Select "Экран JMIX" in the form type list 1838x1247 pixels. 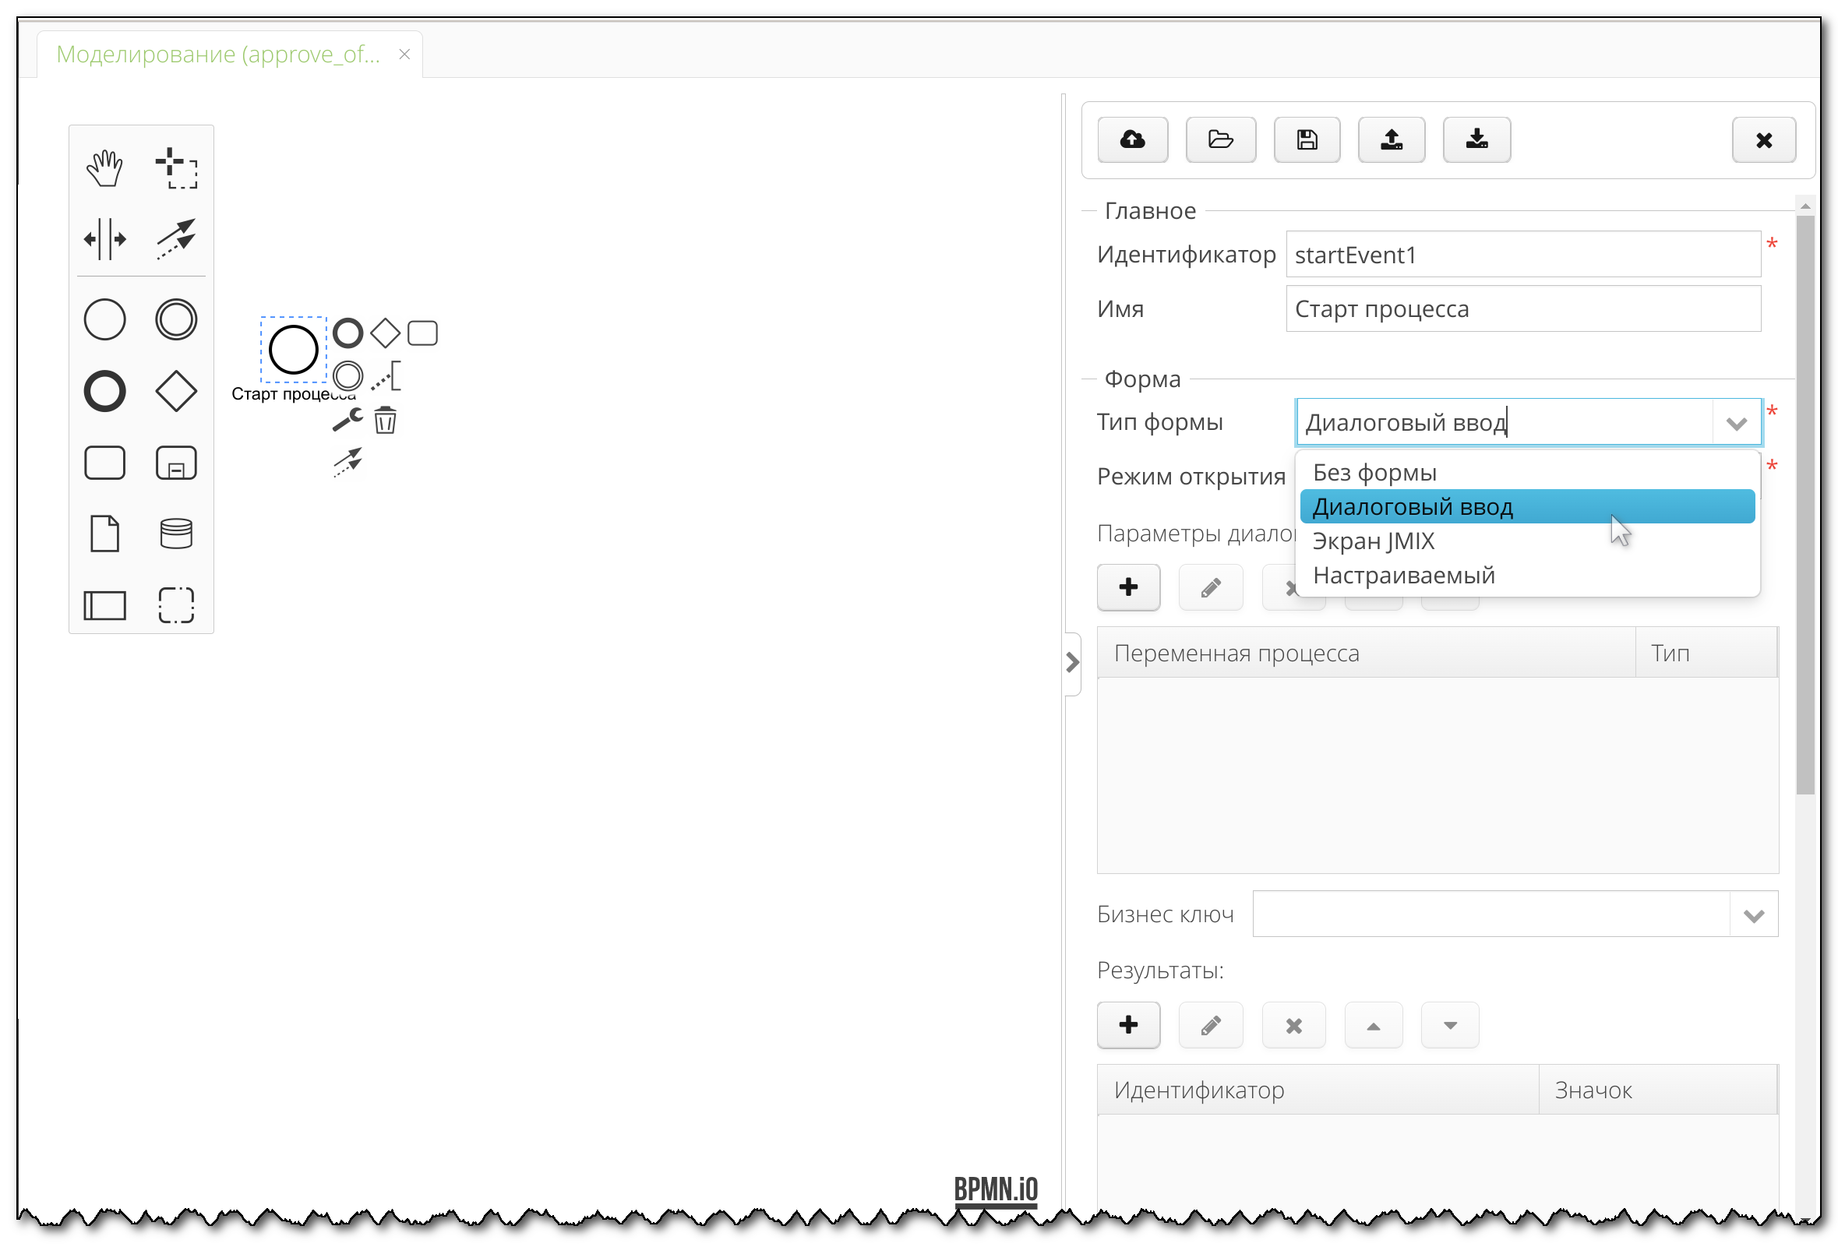1374,541
